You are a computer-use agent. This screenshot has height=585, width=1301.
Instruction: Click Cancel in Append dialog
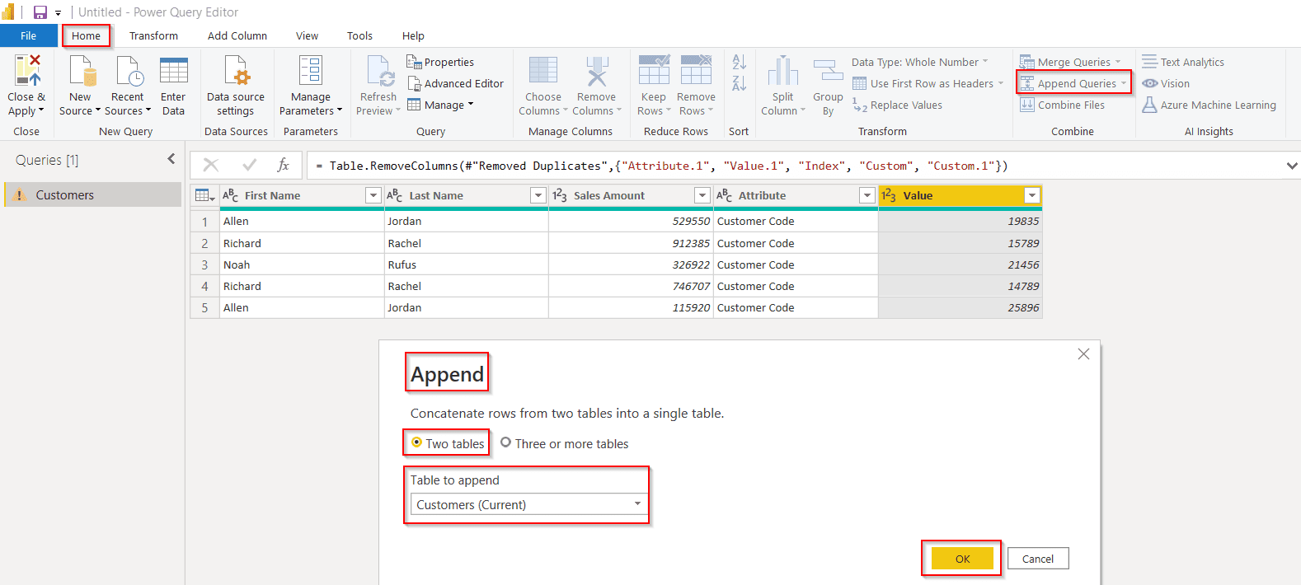point(1038,559)
